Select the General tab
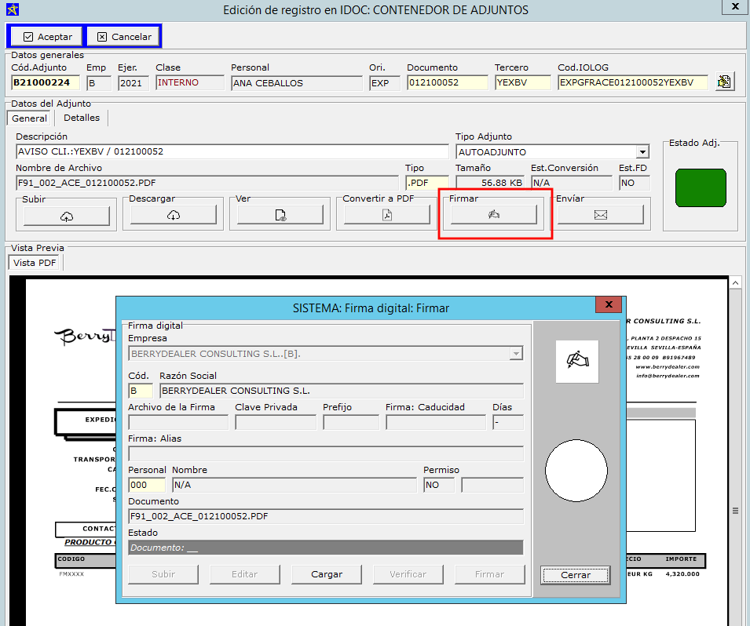The width and height of the screenshot is (750, 626). coord(29,118)
